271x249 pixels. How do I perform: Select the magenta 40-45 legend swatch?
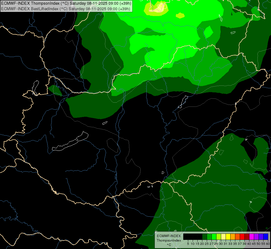252,237
